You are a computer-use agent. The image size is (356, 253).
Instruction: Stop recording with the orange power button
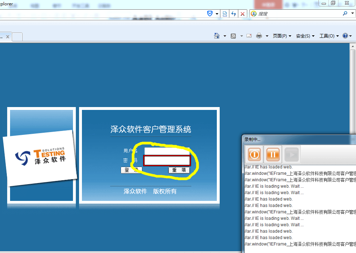pos(254,155)
